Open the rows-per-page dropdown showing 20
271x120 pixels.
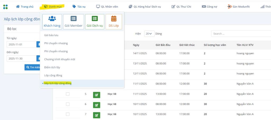149,34
